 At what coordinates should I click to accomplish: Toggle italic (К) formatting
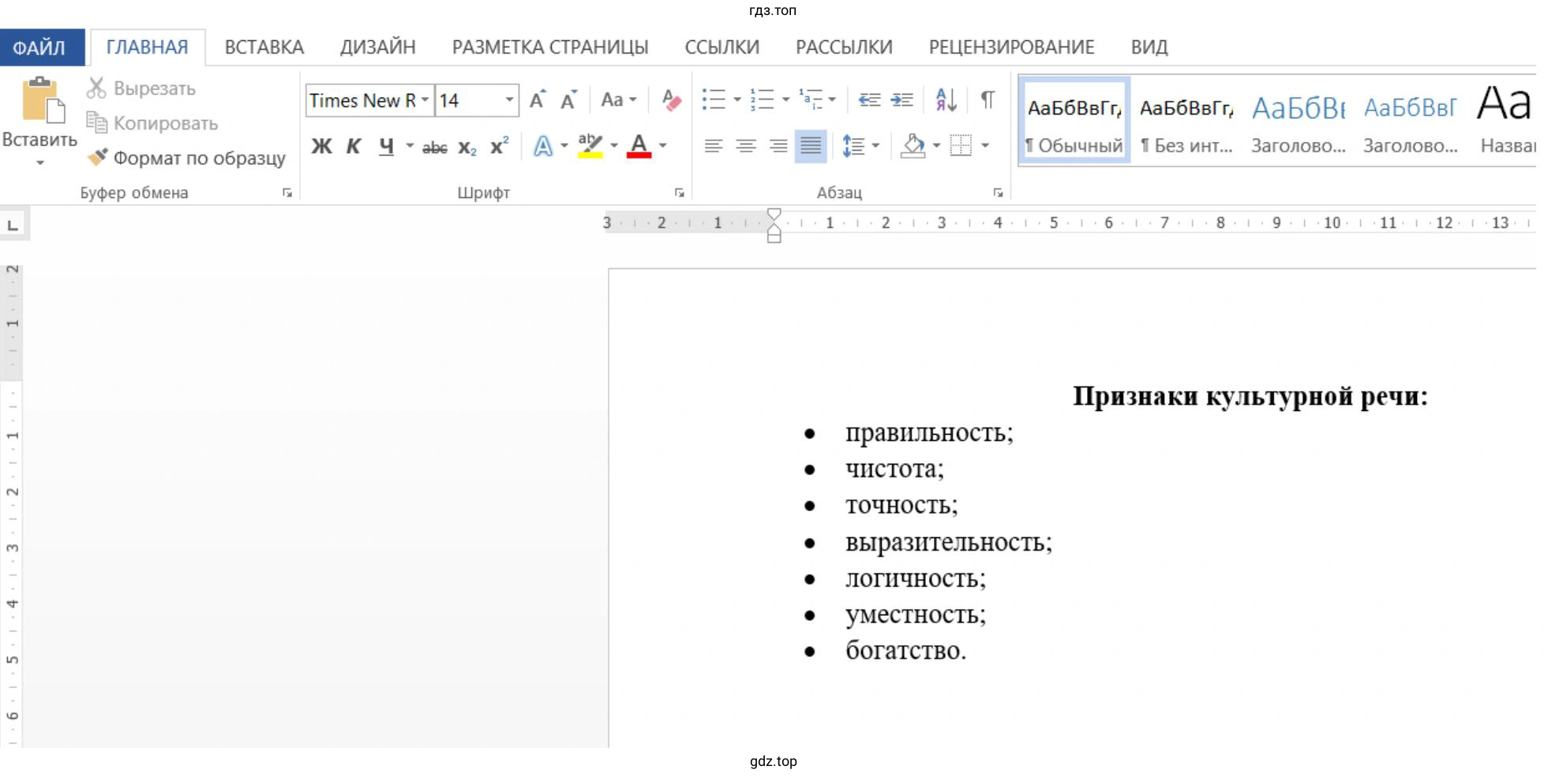point(354,146)
